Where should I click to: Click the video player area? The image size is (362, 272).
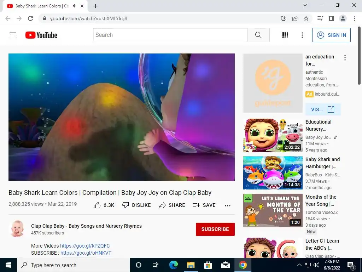click(x=122, y=117)
